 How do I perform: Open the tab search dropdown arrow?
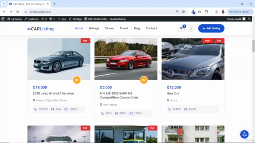pyautogui.click(x=4, y=4)
